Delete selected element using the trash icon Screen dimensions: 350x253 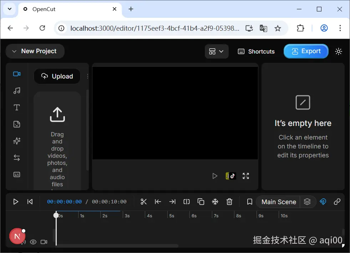229,202
